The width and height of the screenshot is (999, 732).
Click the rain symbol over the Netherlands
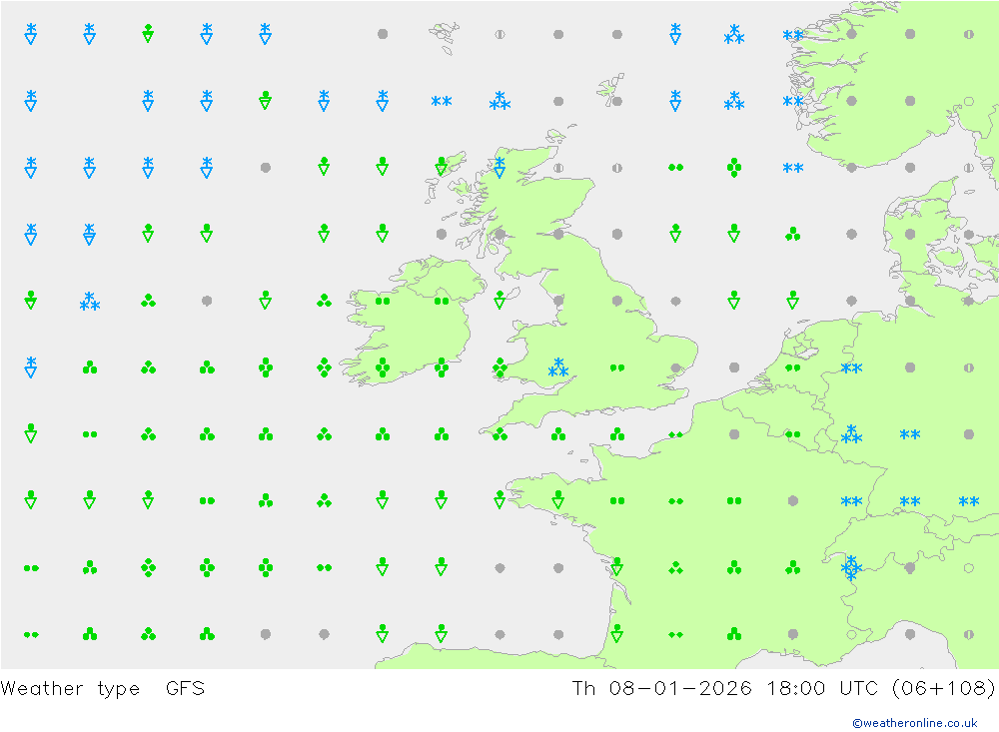[x=792, y=367]
